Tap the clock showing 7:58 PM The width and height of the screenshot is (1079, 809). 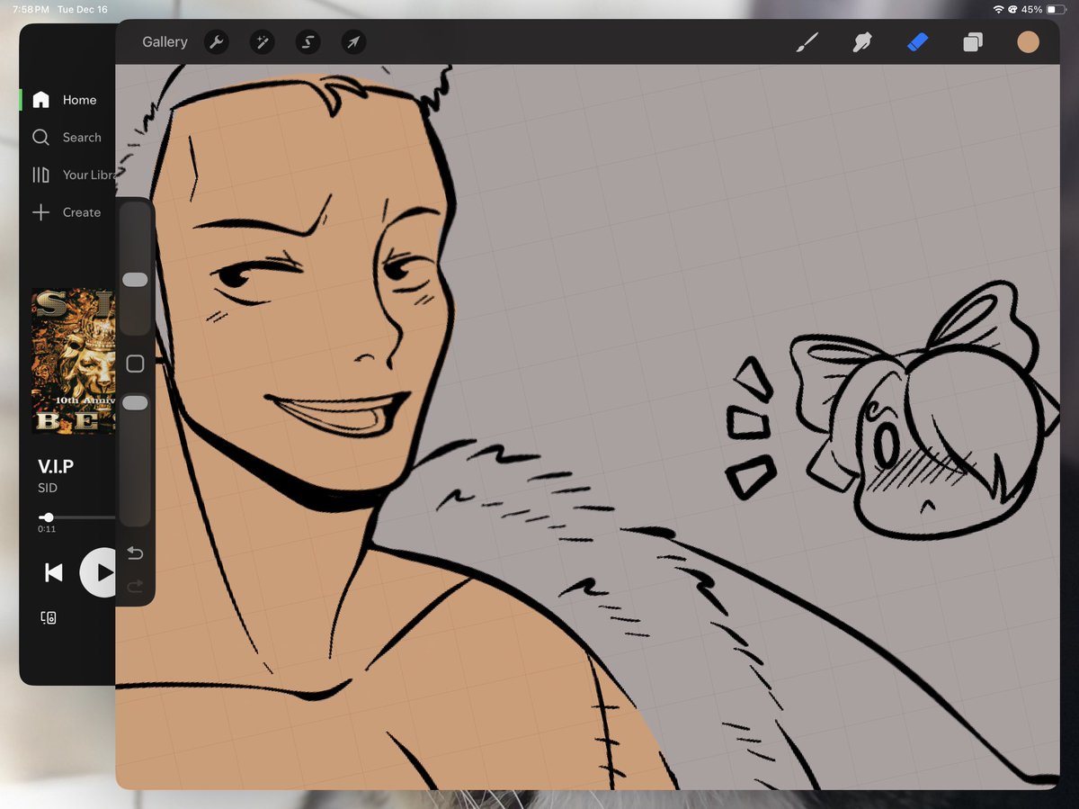coord(31,9)
